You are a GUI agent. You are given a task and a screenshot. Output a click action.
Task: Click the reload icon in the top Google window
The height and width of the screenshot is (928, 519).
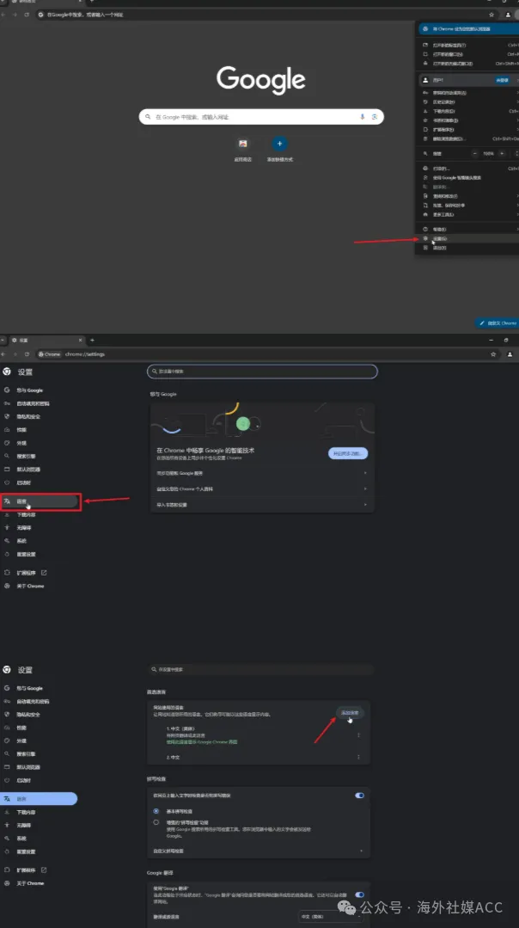[x=27, y=15]
